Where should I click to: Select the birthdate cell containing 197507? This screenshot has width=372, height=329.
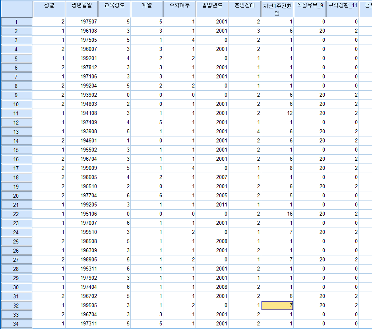click(x=81, y=22)
